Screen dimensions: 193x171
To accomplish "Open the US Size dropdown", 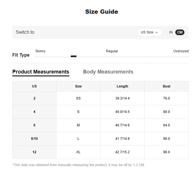I will [x=149, y=32].
